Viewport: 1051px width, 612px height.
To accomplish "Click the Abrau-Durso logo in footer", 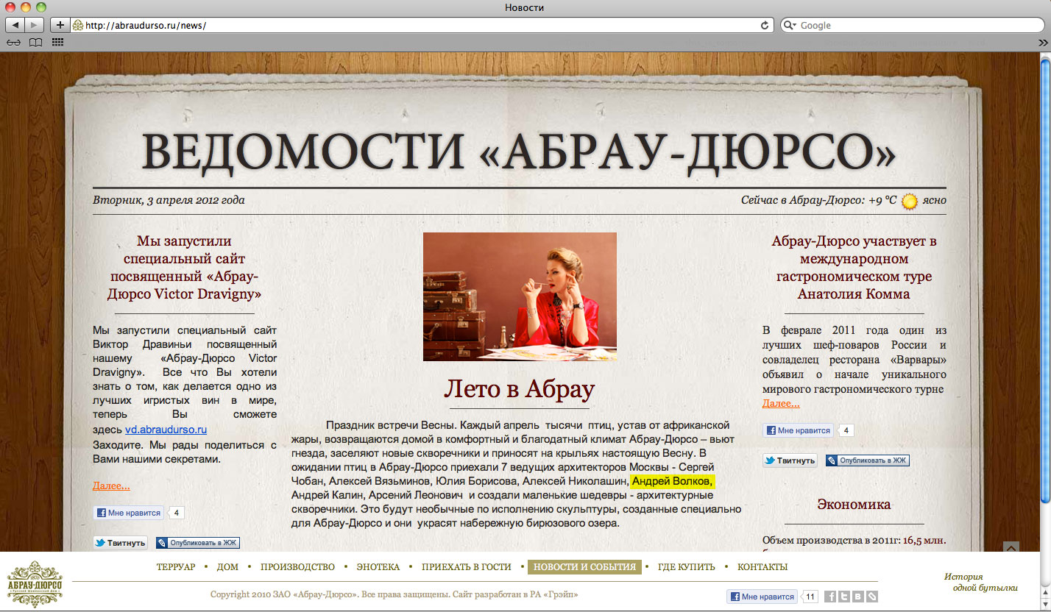I will click(35, 584).
